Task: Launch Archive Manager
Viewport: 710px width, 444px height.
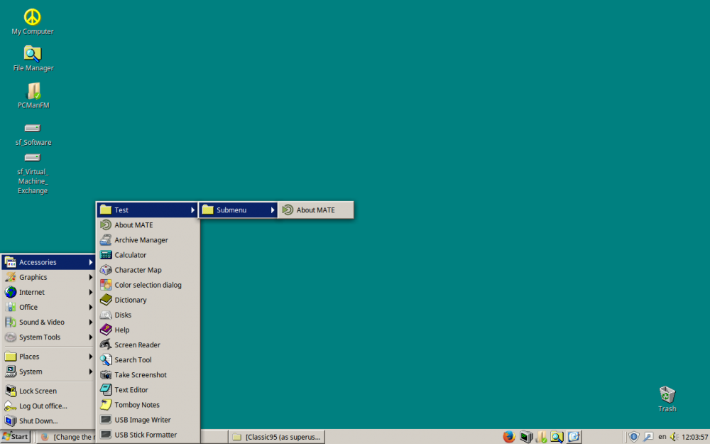Action: [148, 239]
